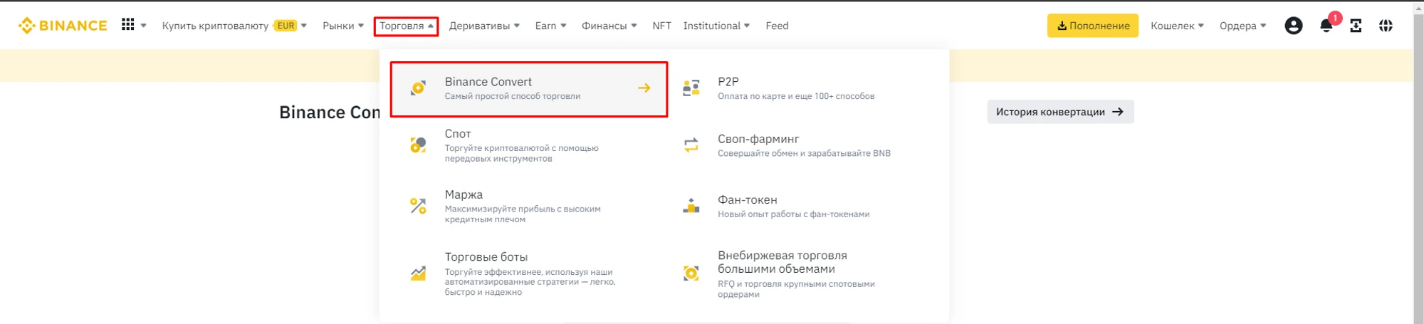Expand the Рынки dropdown
1424x324 pixels.
pos(342,26)
